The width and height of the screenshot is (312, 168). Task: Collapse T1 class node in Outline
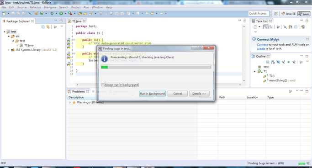pos(255,71)
